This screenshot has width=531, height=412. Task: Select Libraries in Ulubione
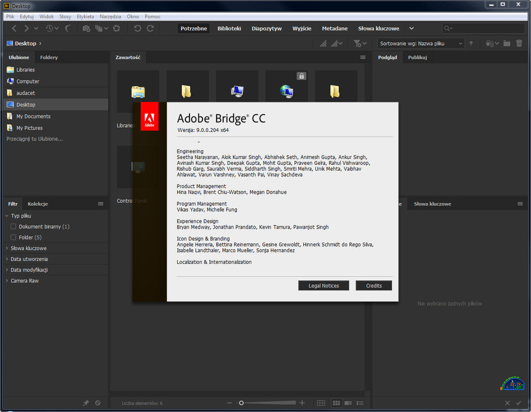56,70
